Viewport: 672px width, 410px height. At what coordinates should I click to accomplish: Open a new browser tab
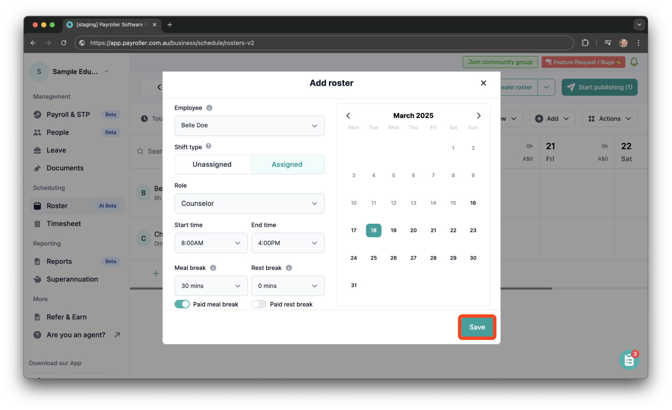(x=170, y=25)
